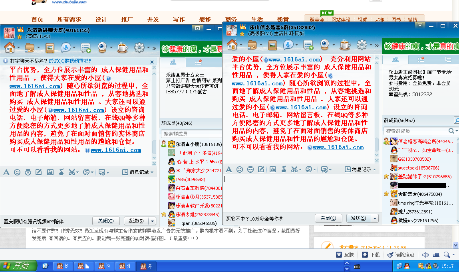The height and width of the screenshot is (272, 459).
Task: Open group bulletin icon in 乐山信念婚恋5群 window
Action: [308, 45]
